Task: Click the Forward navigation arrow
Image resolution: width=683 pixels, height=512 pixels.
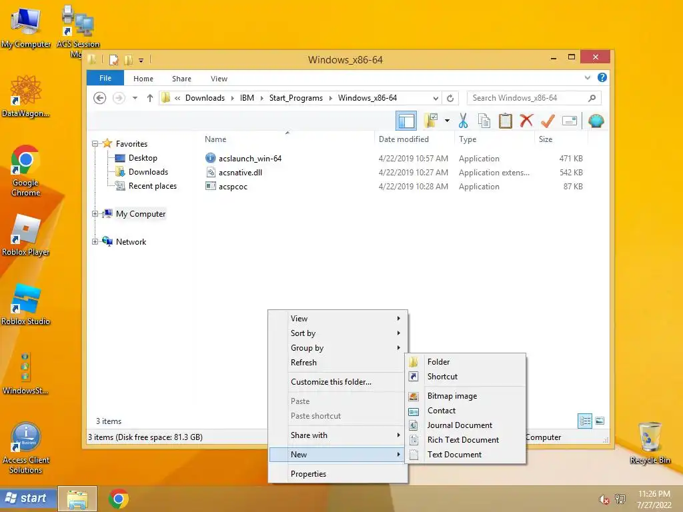Action: (x=119, y=98)
